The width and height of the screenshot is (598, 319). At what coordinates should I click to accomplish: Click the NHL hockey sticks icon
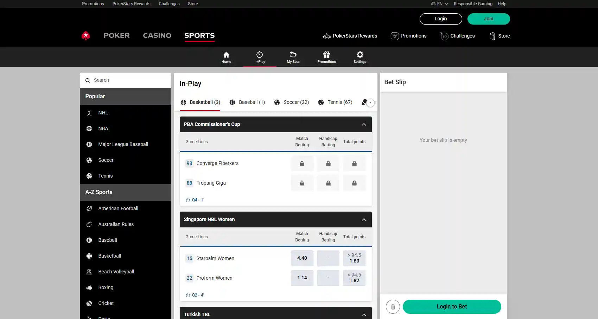pos(89,113)
